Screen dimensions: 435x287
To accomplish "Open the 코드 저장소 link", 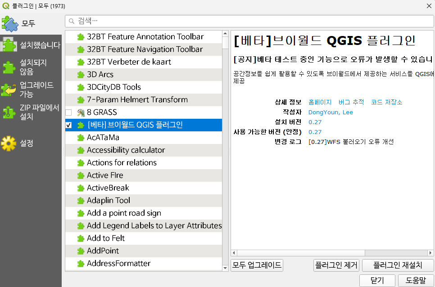I will (386, 102).
